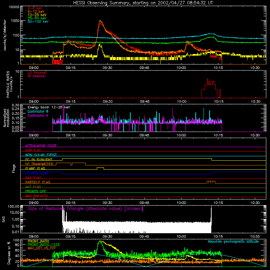Click the counts/s/detector axis label
Viewport: 270px width, 270px height.
click(x=5, y=35)
